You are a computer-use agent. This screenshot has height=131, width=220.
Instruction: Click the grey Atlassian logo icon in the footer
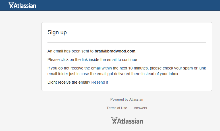[114, 121]
